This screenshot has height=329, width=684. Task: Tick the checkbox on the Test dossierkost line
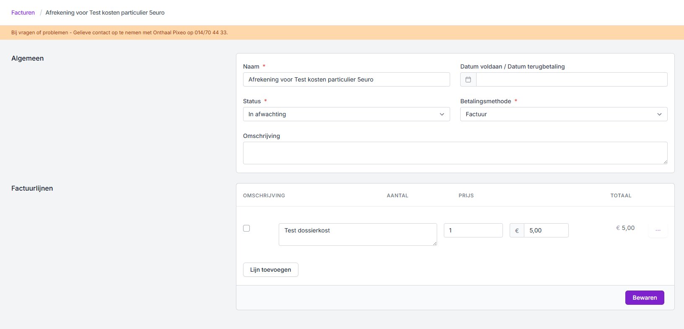pyautogui.click(x=246, y=228)
